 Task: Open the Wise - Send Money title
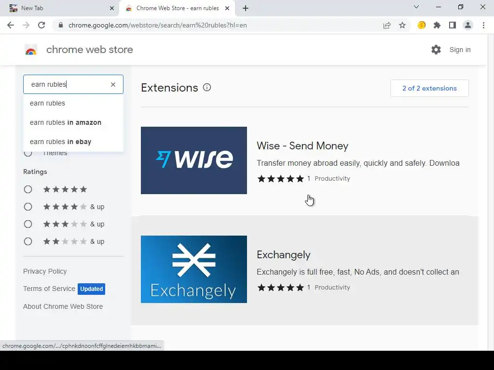pos(302,145)
